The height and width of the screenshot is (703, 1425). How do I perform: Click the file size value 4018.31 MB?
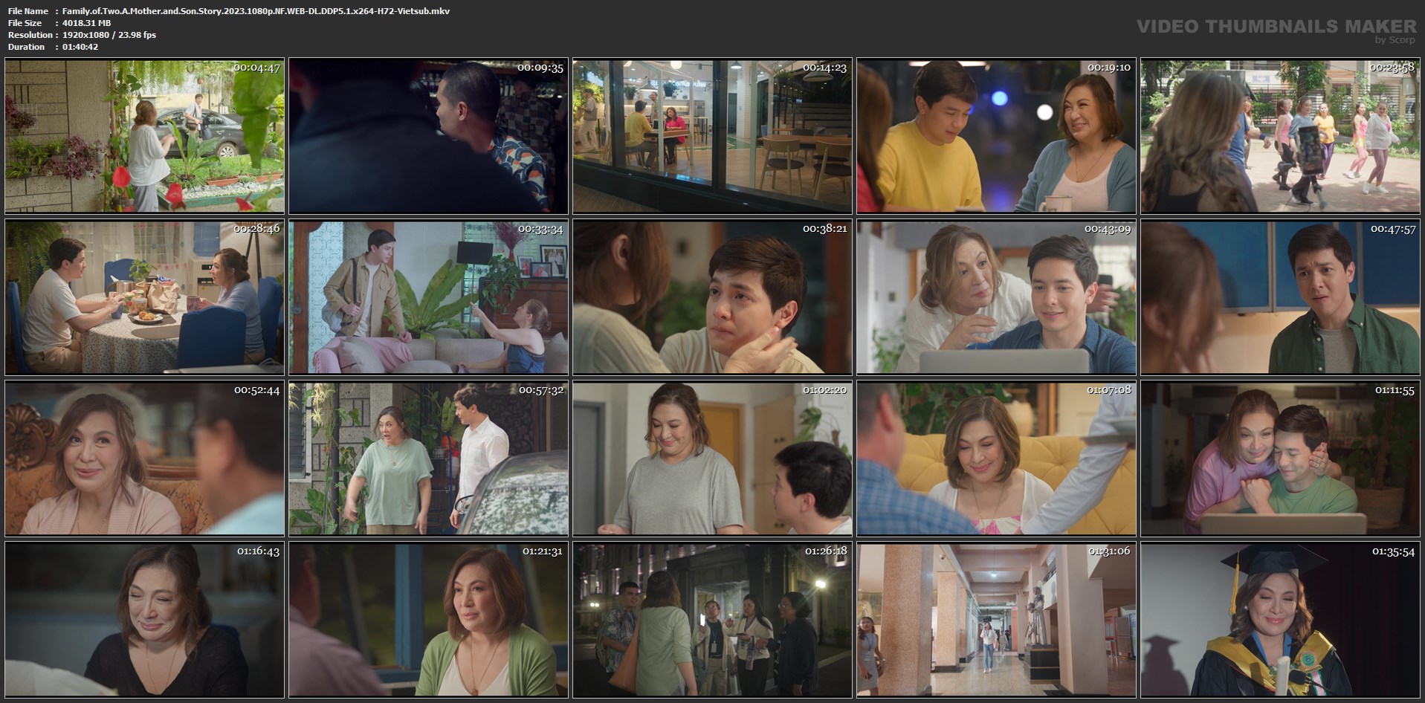(x=86, y=23)
